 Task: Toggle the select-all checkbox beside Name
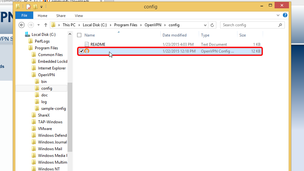(79, 35)
